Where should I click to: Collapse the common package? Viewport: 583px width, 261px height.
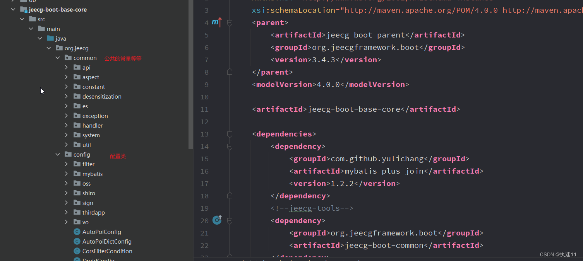(x=58, y=58)
